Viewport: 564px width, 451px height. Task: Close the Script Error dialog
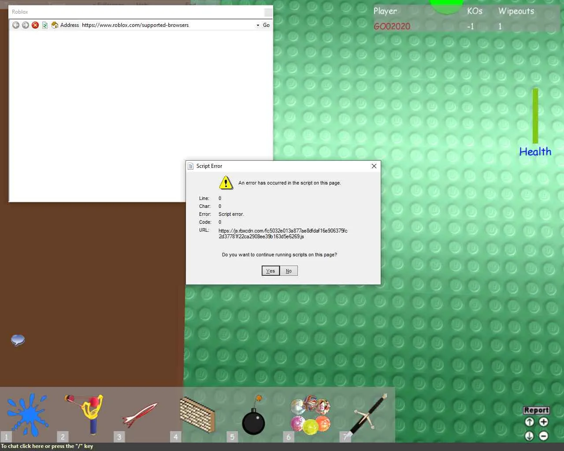click(x=374, y=166)
